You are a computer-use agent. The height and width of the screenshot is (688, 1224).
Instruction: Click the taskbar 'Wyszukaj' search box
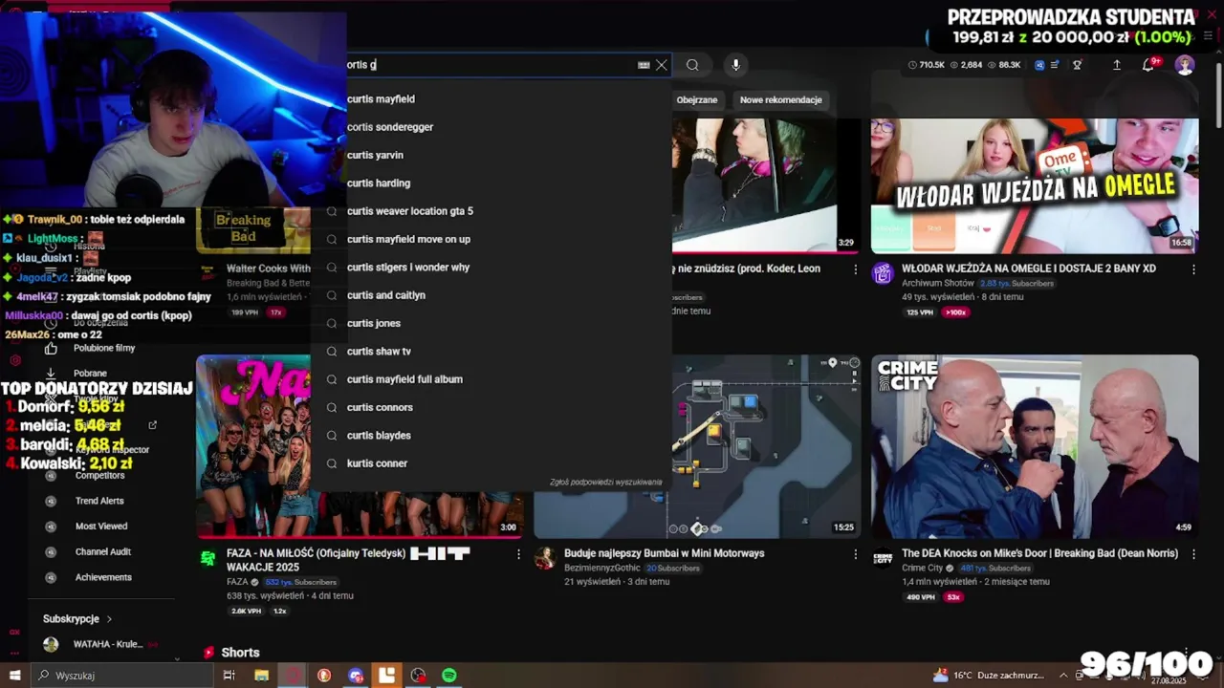(121, 676)
